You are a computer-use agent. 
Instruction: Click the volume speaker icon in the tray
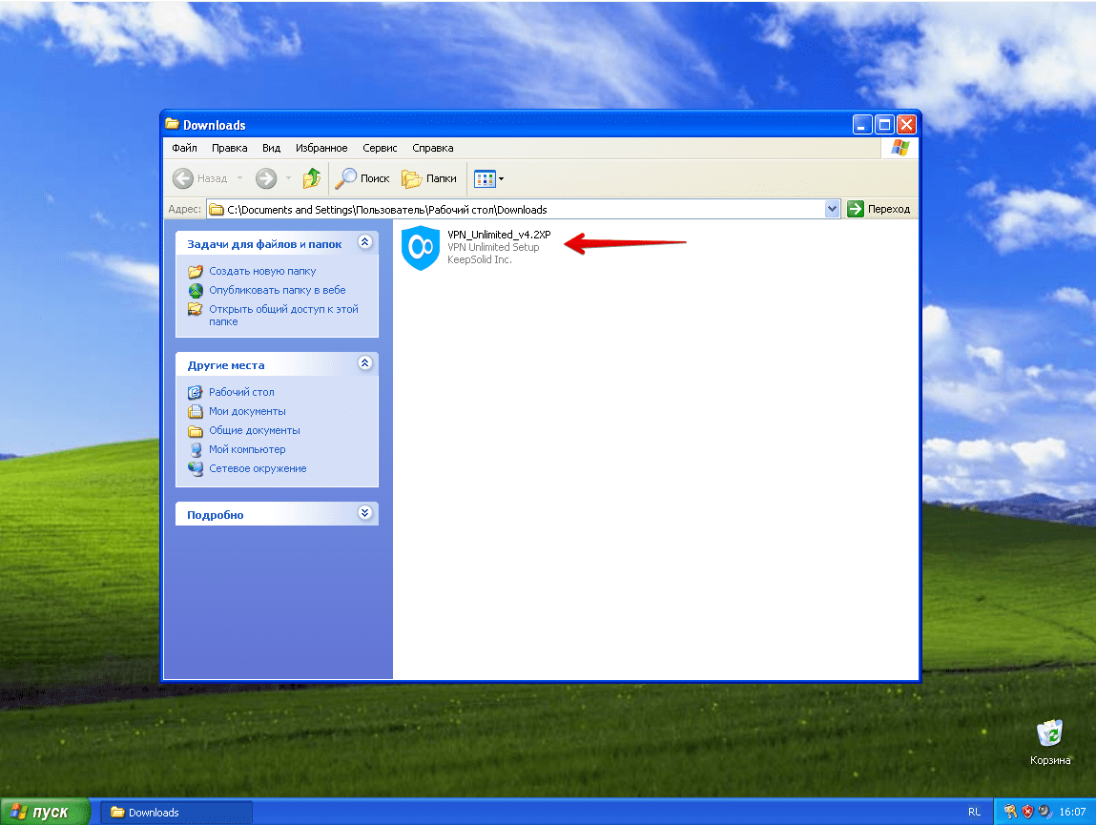coord(1043,812)
